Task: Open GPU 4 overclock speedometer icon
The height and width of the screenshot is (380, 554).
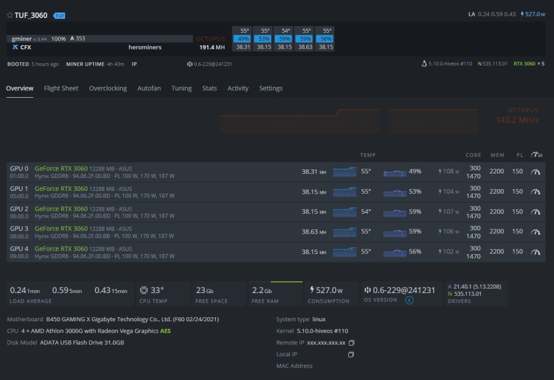Action: [536, 252]
